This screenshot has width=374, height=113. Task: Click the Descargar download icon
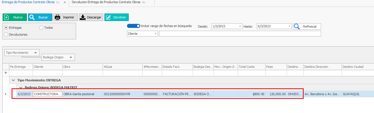[83, 17]
